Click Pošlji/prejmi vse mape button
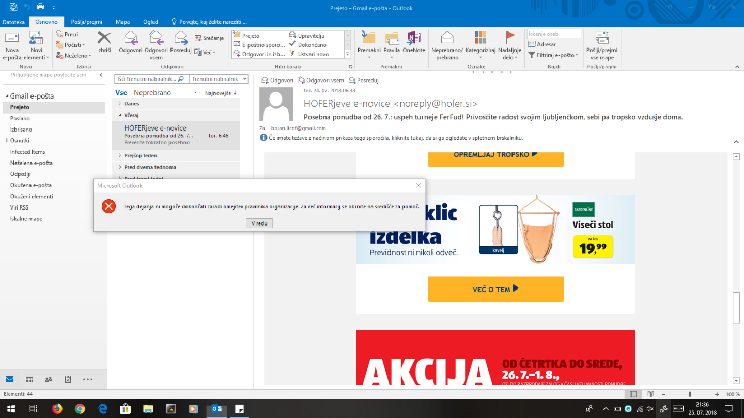 click(602, 45)
